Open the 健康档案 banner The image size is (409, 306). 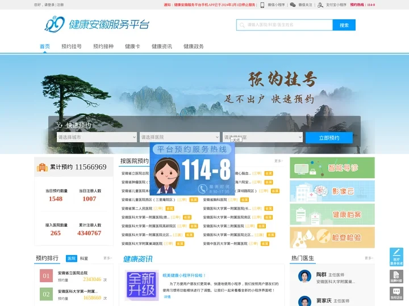[x=332, y=214]
